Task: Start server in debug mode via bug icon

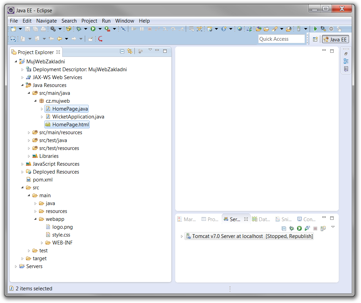Action: coord(292,228)
